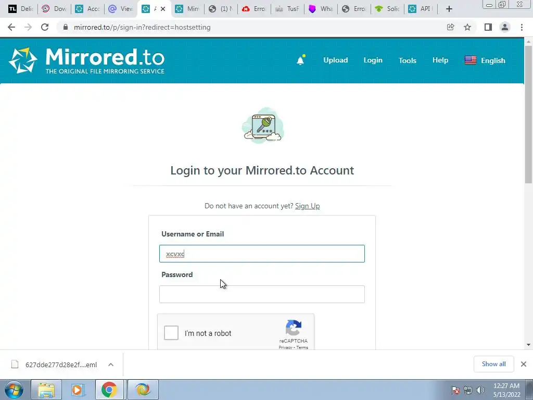Viewport: 533px width, 400px height.
Task: Click the Mirrored.to logo
Action: (87, 60)
